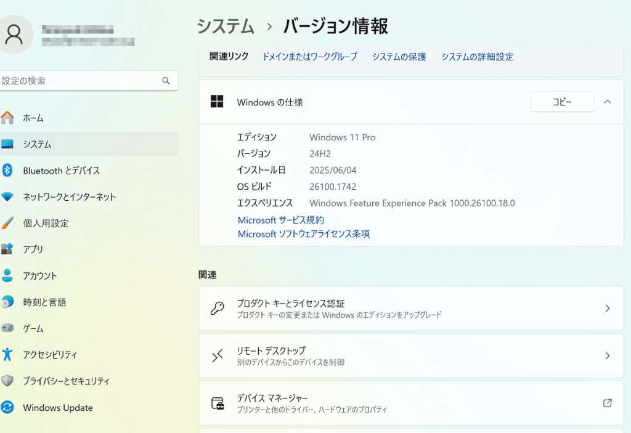The height and width of the screenshot is (433, 631).
Task: Open Microsoft サービス規約 link
Action: click(x=281, y=220)
